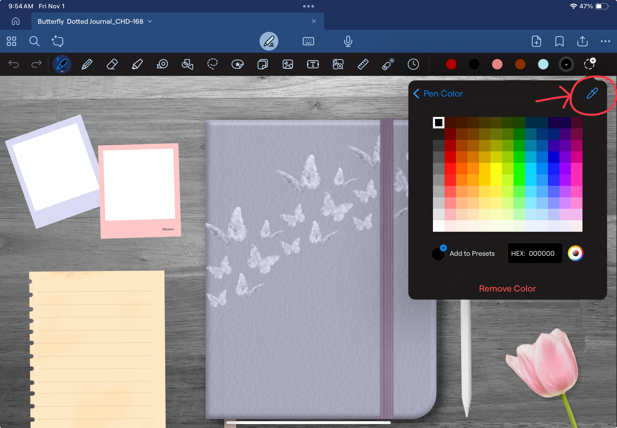Toggle bookmark for this page
617x428 pixels.
pyautogui.click(x=559, y=41)
